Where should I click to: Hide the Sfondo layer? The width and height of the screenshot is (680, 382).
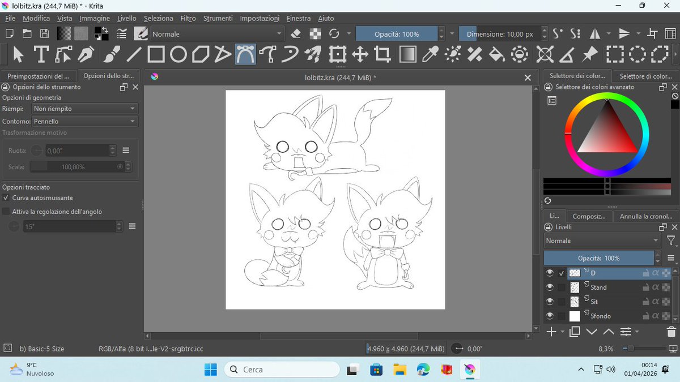click(x=549, y=316)
